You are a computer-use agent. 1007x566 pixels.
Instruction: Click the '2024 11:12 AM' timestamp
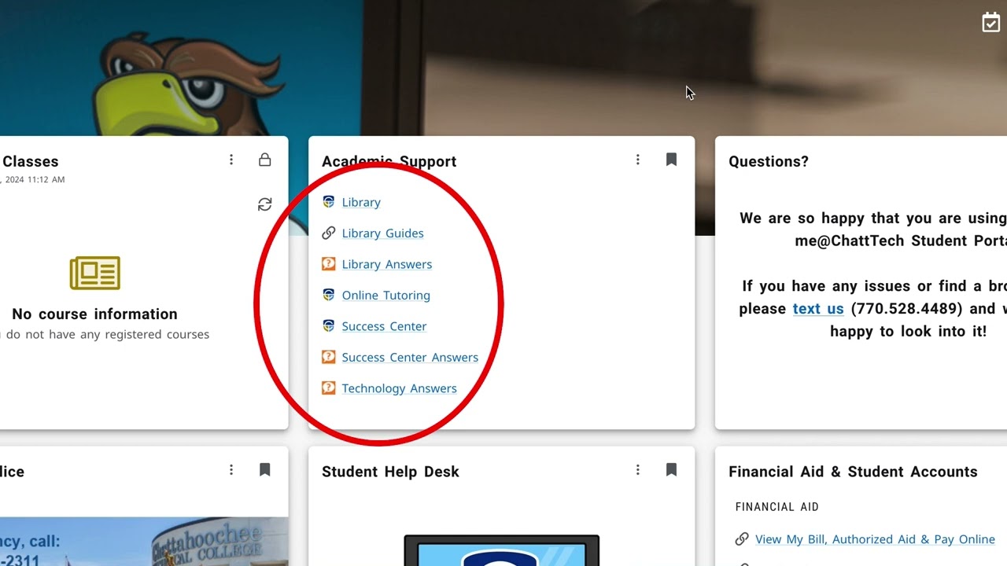tap(35, 179)
